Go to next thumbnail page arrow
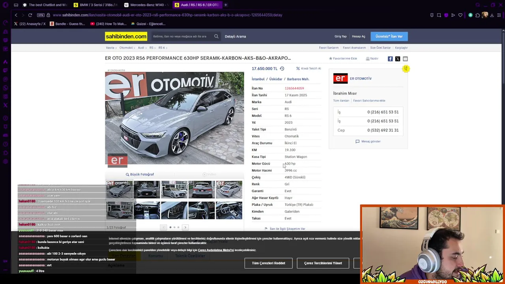Viewport: 505px width, 284px height. click(x=185, y=227)
